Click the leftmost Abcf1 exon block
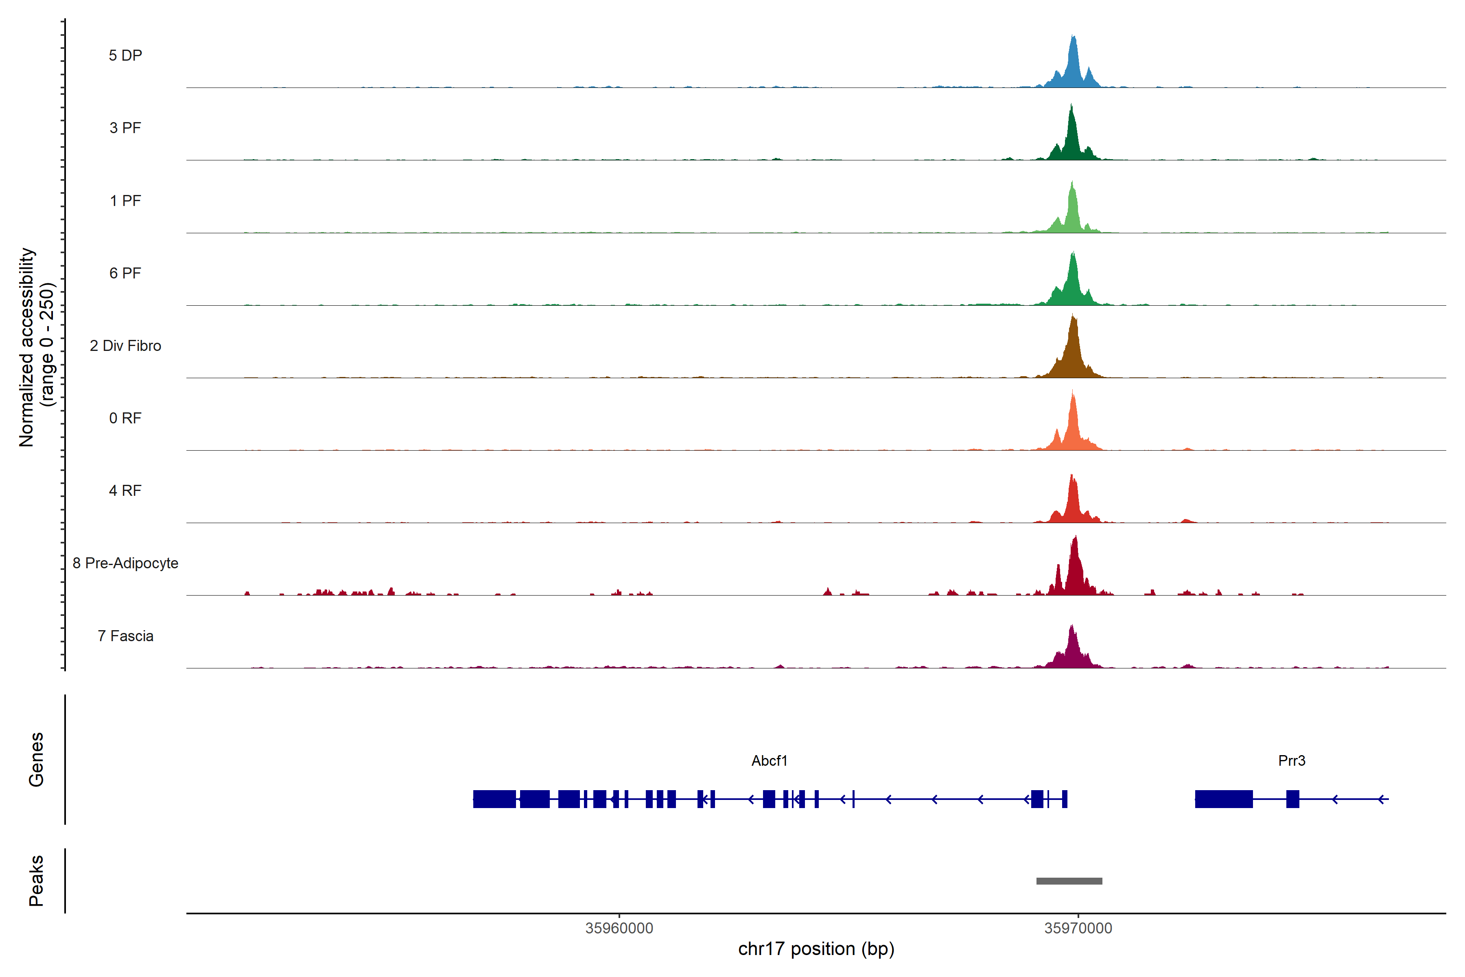 click(494, 799)
